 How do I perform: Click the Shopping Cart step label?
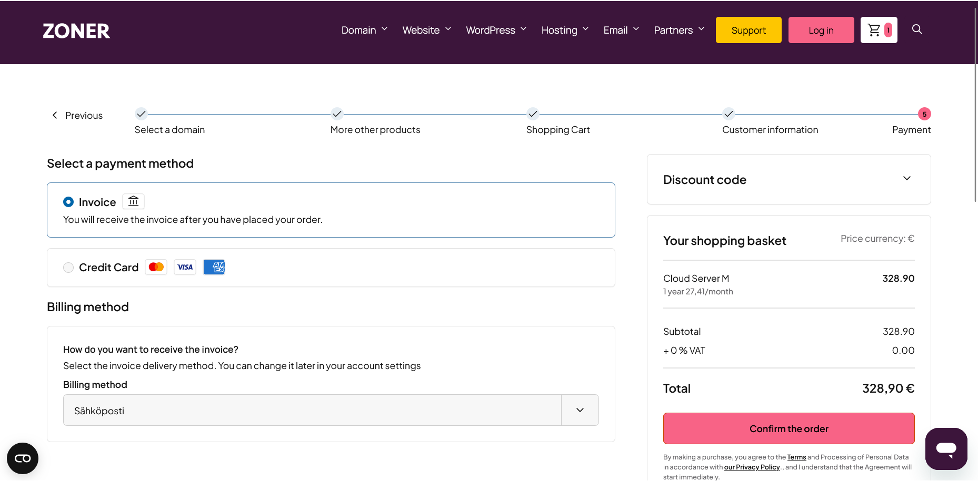[x=558, y=130]
